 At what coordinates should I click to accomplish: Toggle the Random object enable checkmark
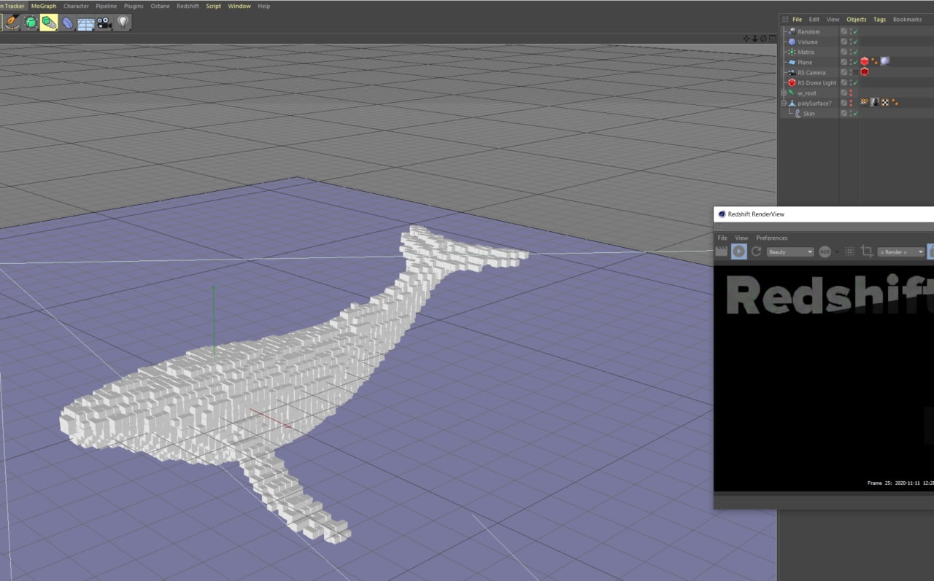pos(855,31)
